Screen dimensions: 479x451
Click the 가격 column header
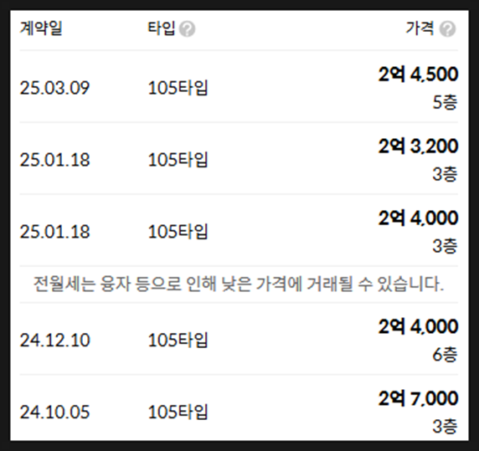[x=420, y=28]
